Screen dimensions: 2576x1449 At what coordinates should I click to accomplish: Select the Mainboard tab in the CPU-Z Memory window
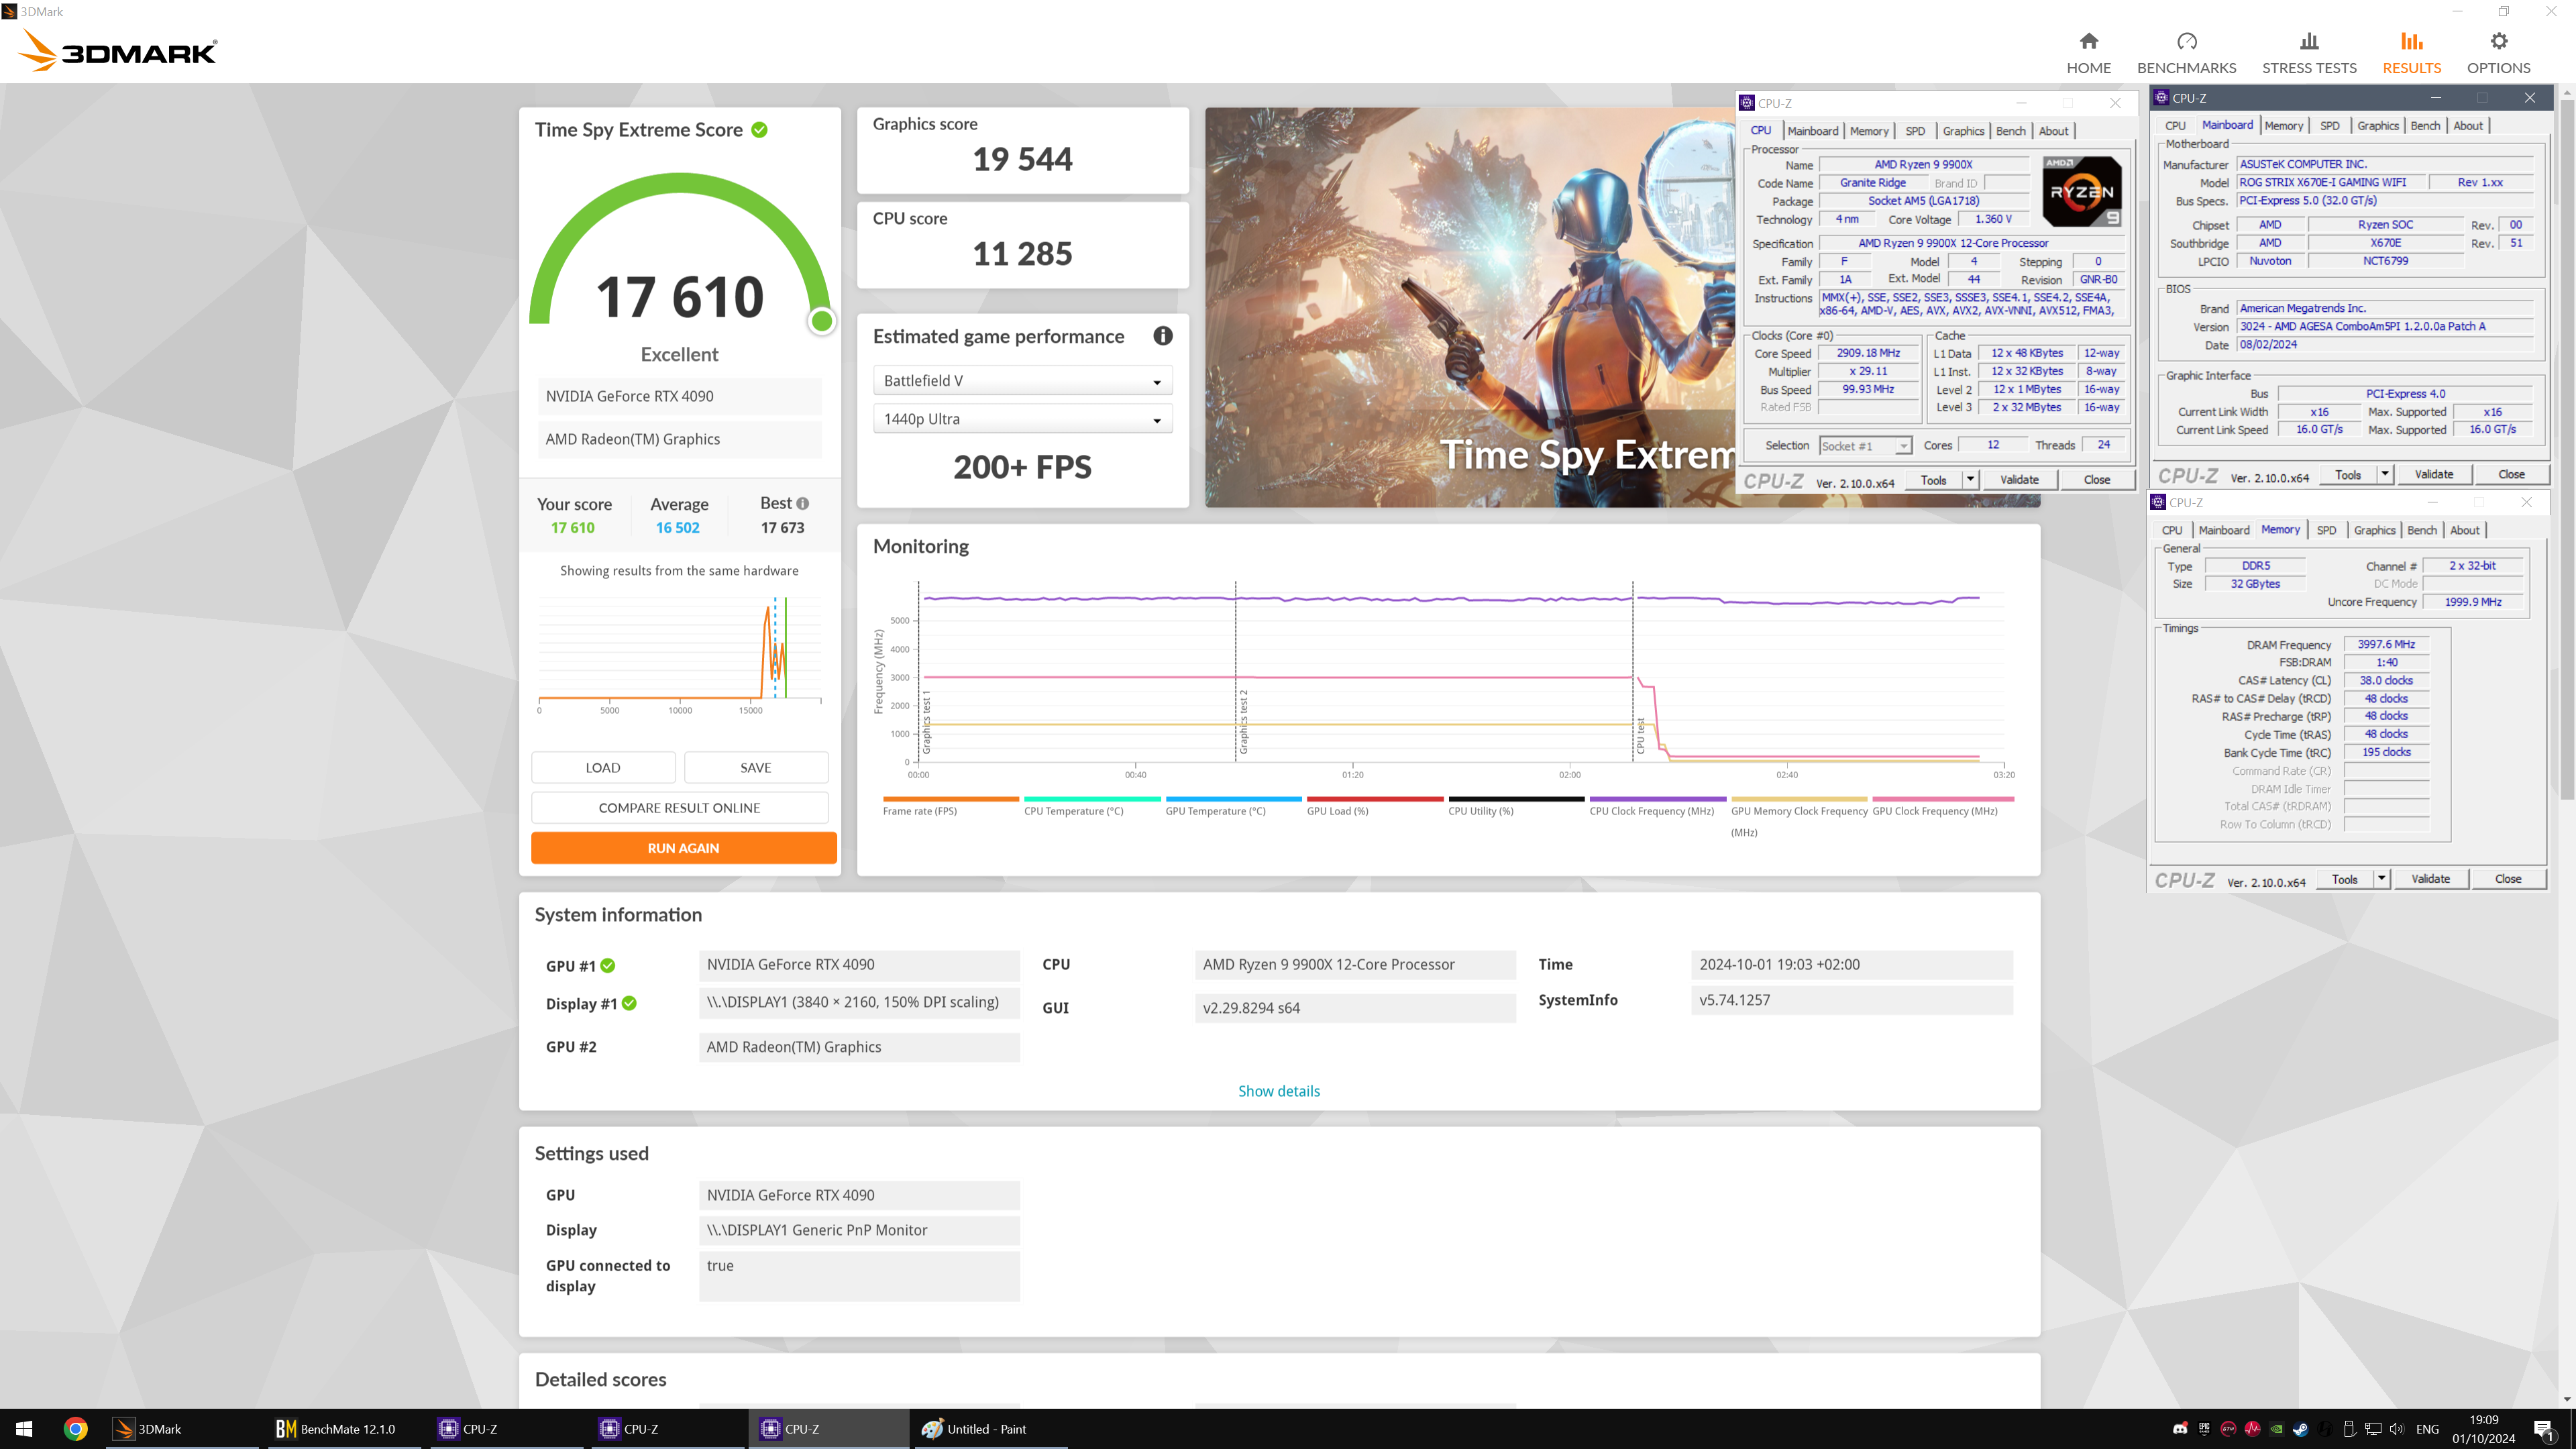pos(2223,530)
